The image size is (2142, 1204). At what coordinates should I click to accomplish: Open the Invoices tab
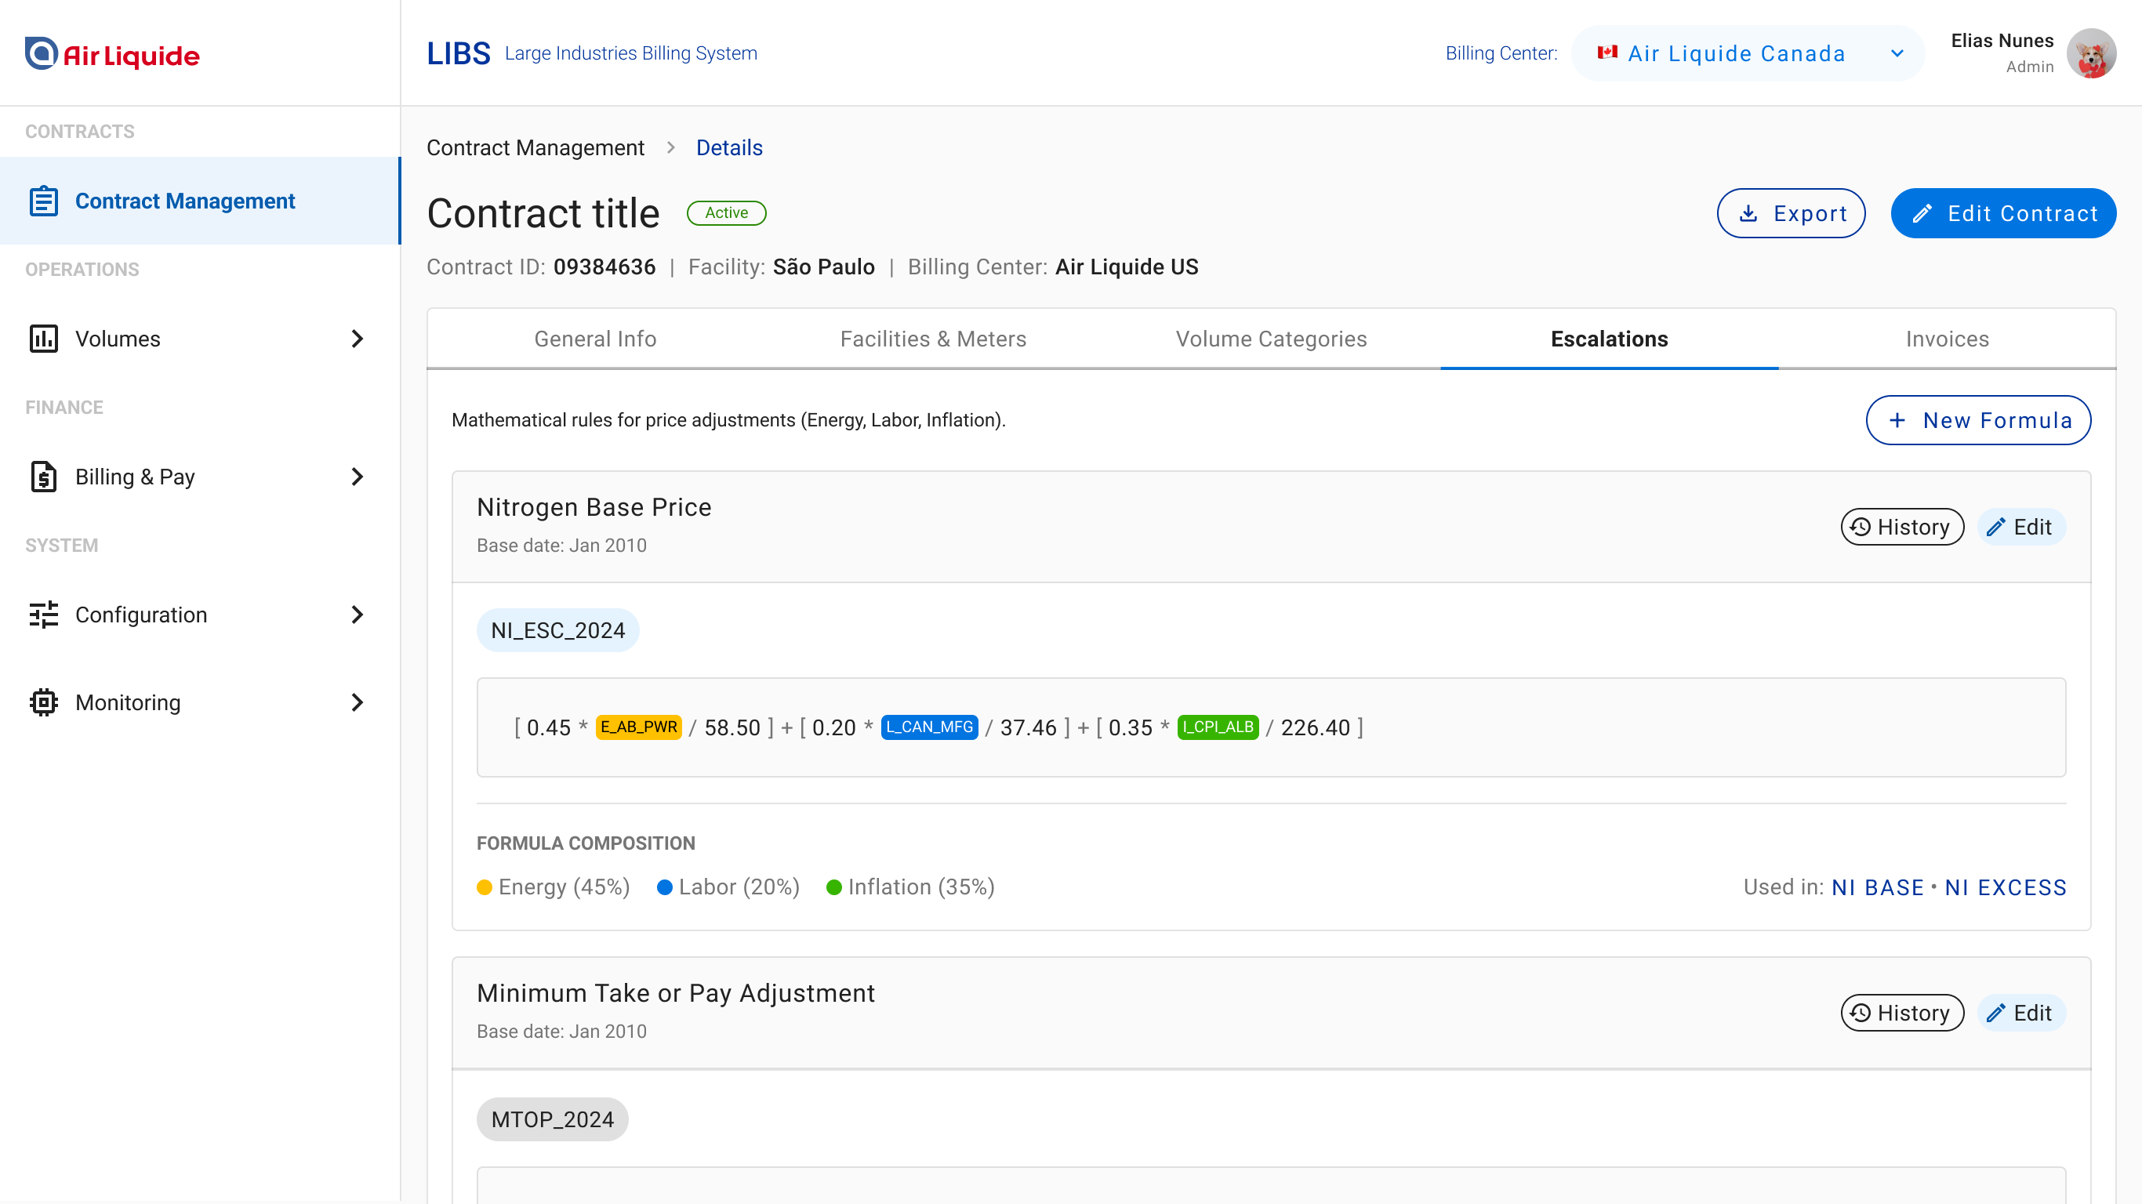[x=1947, y=339]
